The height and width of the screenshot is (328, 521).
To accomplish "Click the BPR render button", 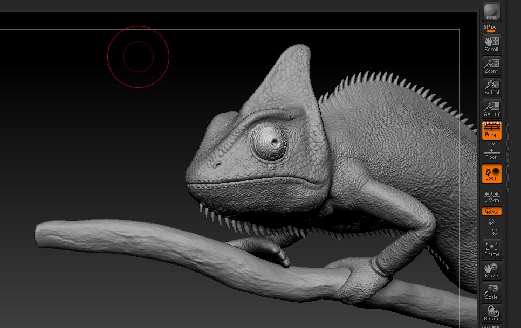I will tap(492, 12).
